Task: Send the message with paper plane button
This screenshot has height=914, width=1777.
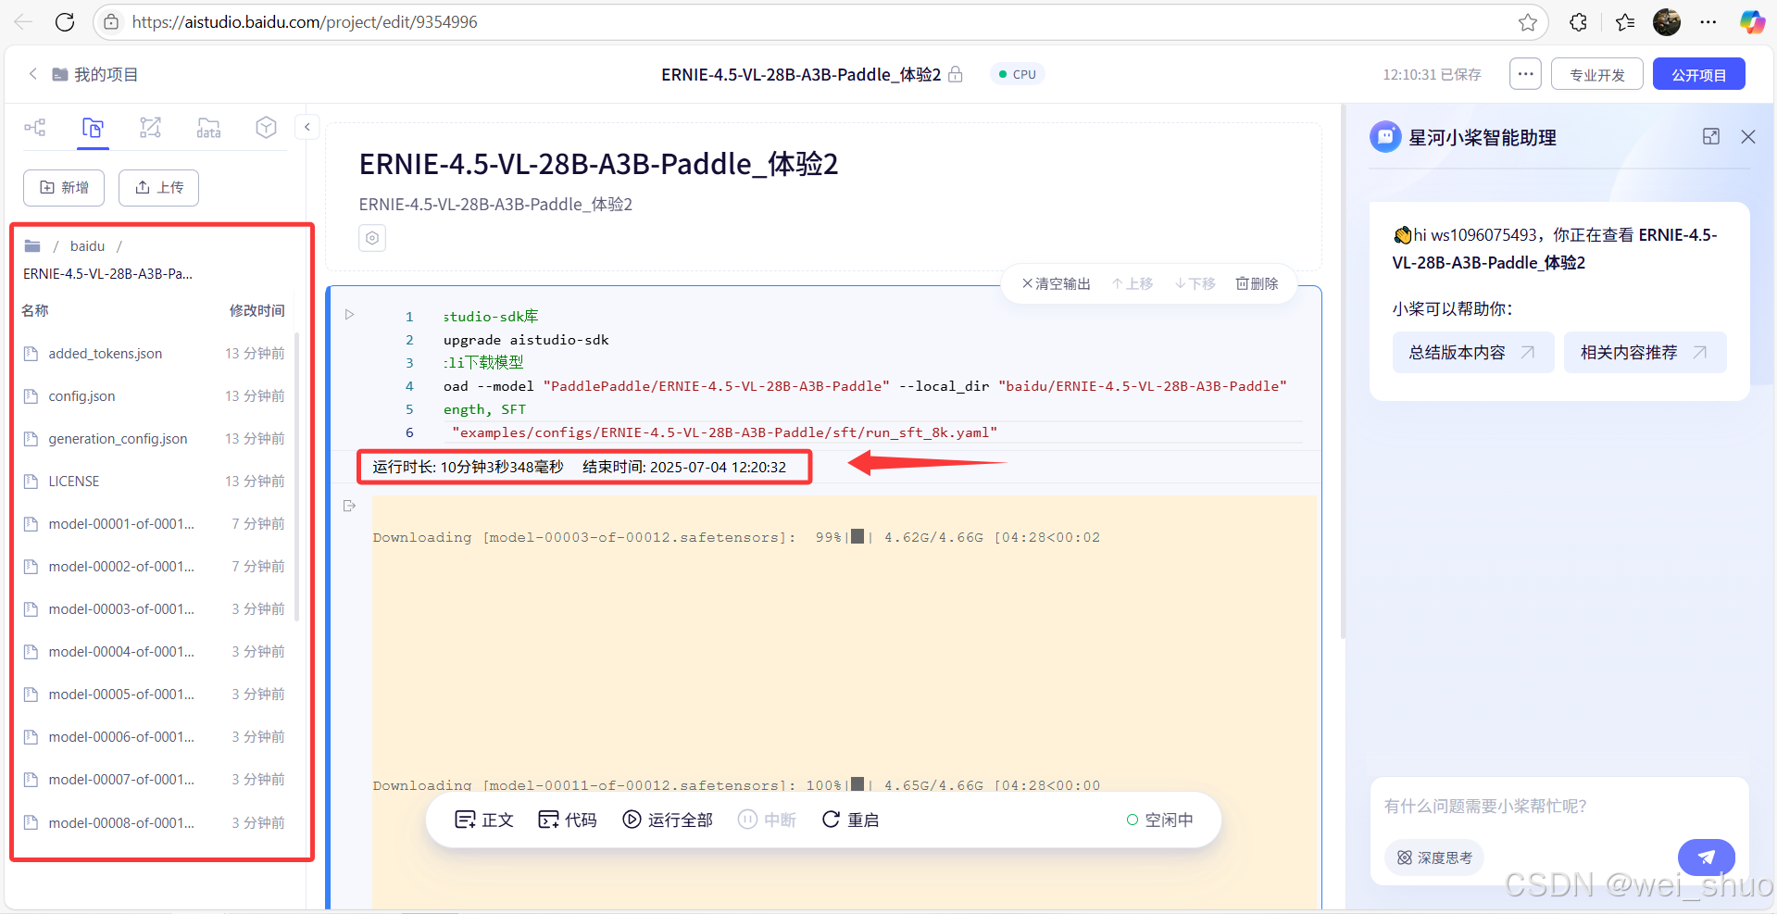Action: point(1707,858)
